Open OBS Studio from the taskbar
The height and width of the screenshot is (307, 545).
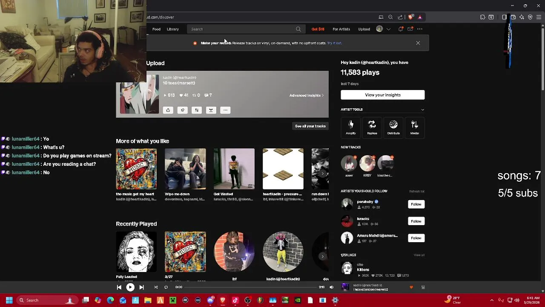coord(248,300)
